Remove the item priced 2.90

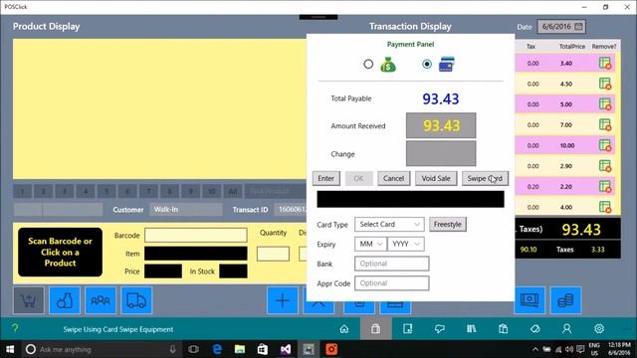[x=605, y=166]
